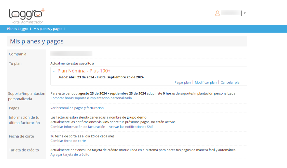Open Comprar horas soporte o implantación personalizada

[91, 98]
